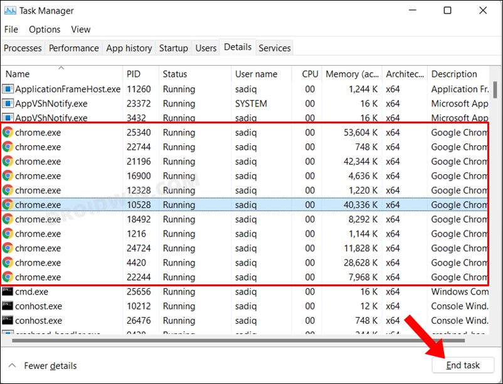
Task: Select the cmd.exe process name
Action: click(31, 291)
